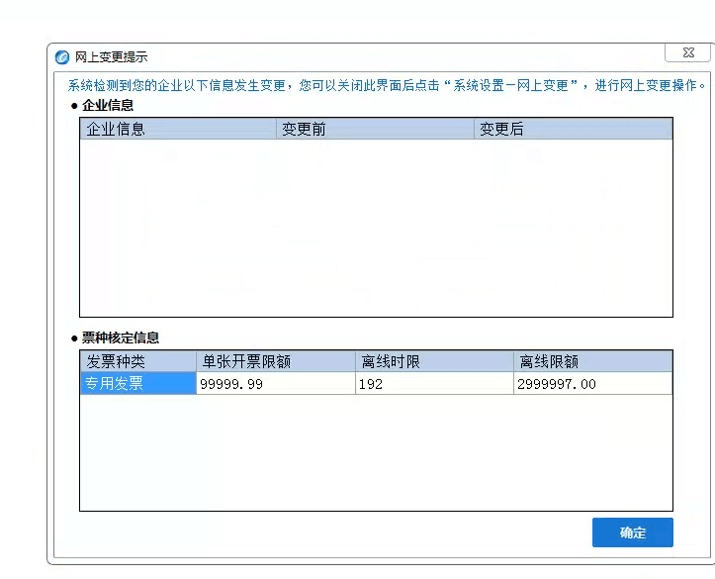Click the 网上变更提示 title text
Image resolution: width=715 pixels, height=579 pixels.
pyautogui.click(x=112, y=57)
